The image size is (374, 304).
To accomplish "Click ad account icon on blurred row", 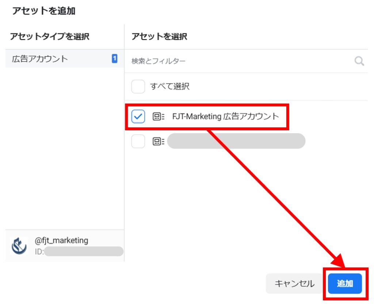I will tap(159, 142).
